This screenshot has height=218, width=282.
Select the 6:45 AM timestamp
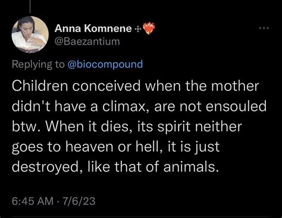point(33,201)
